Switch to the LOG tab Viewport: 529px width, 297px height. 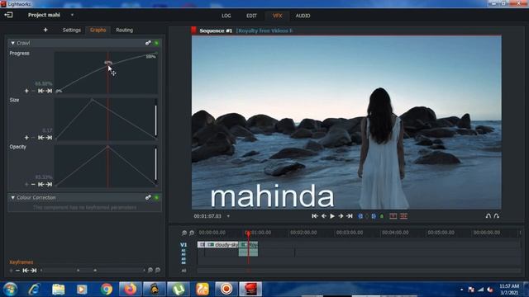pyautogui.click(x=226, y=16)
